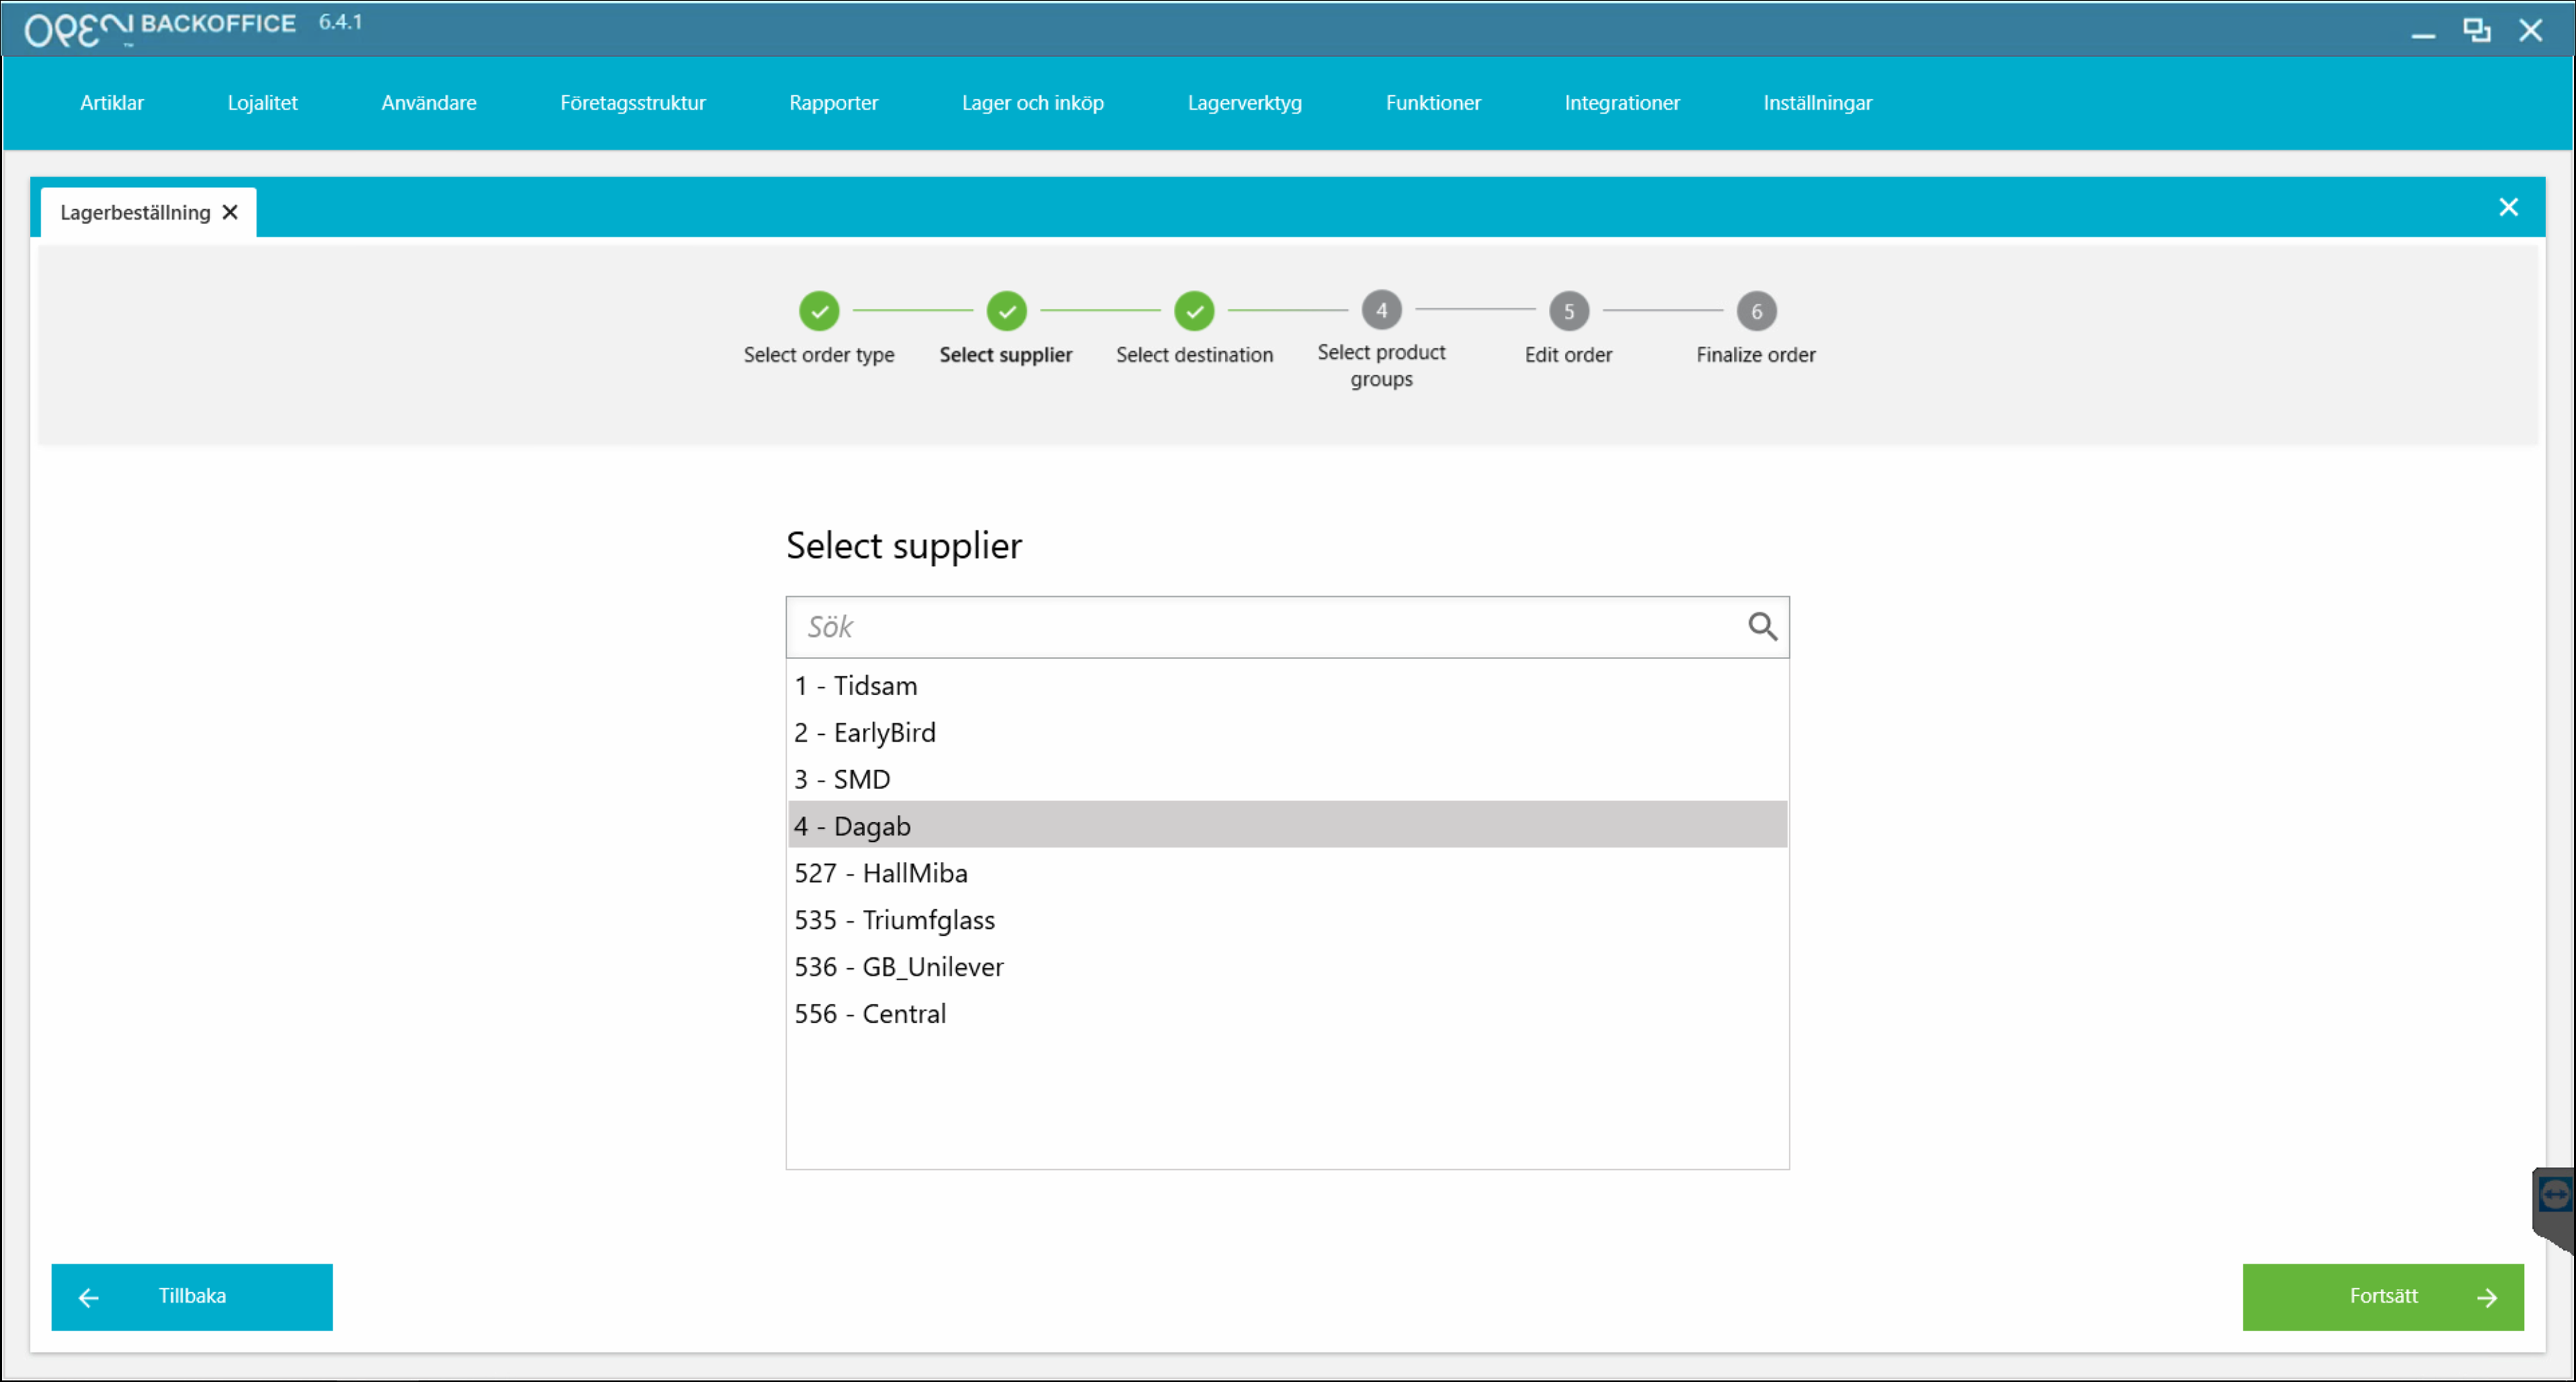Restore down the Backoffice window
The width and height of the screenshot is (2576, 1382).
pos(2477,31)
